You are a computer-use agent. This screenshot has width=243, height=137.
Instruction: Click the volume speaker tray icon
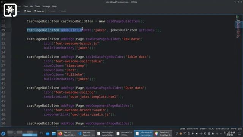tap(197, 134)
